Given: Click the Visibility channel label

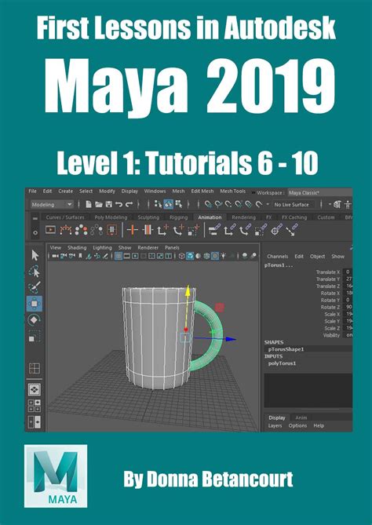Looking at the screenshot, I should point(331,335).
